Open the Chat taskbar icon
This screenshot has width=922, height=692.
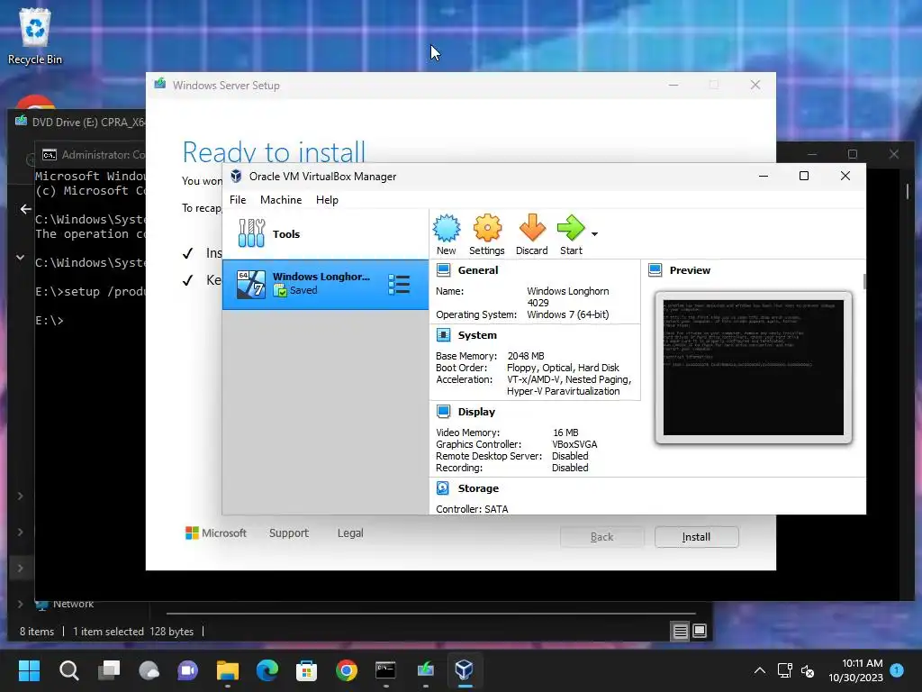tap(188, 670)
